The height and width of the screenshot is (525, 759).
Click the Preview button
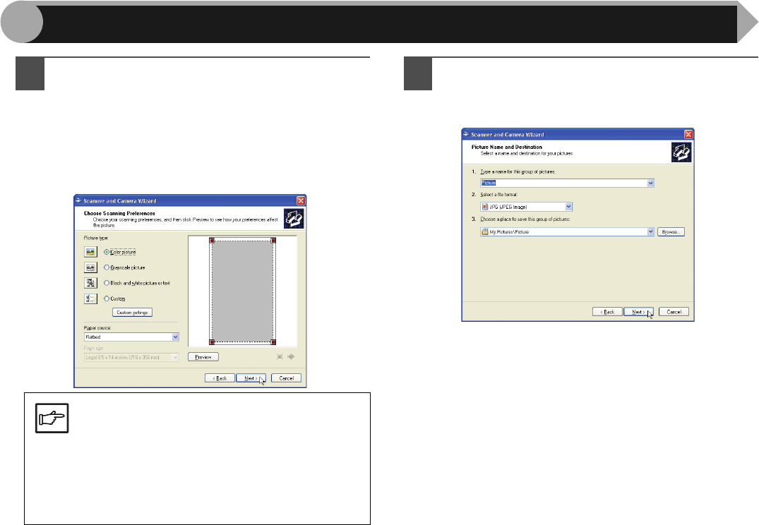pyautogui.click(x=203, y=357)
